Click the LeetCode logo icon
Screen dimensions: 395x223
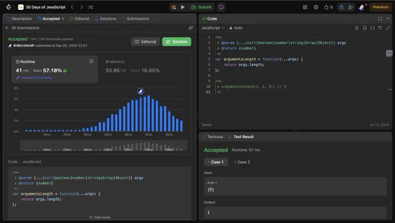coord(9,7)
